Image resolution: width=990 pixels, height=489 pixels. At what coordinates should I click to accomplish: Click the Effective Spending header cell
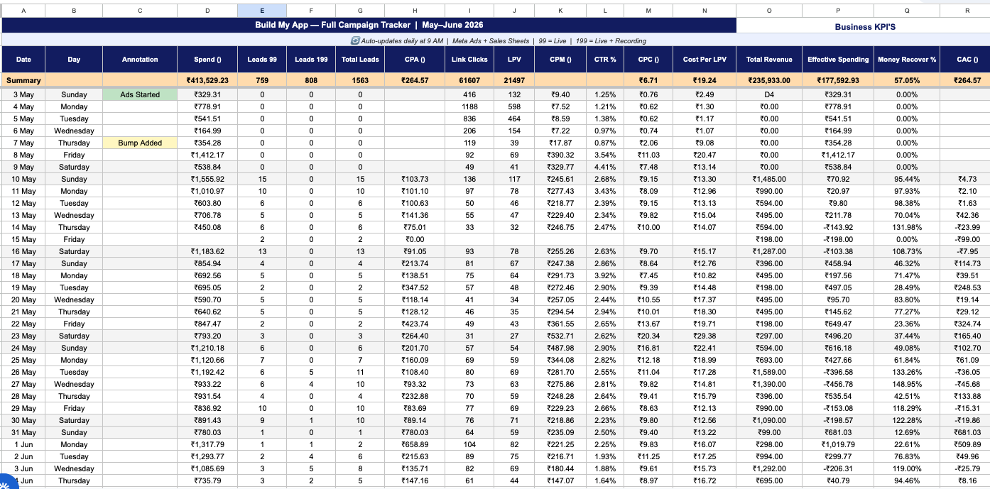(838, 59)
